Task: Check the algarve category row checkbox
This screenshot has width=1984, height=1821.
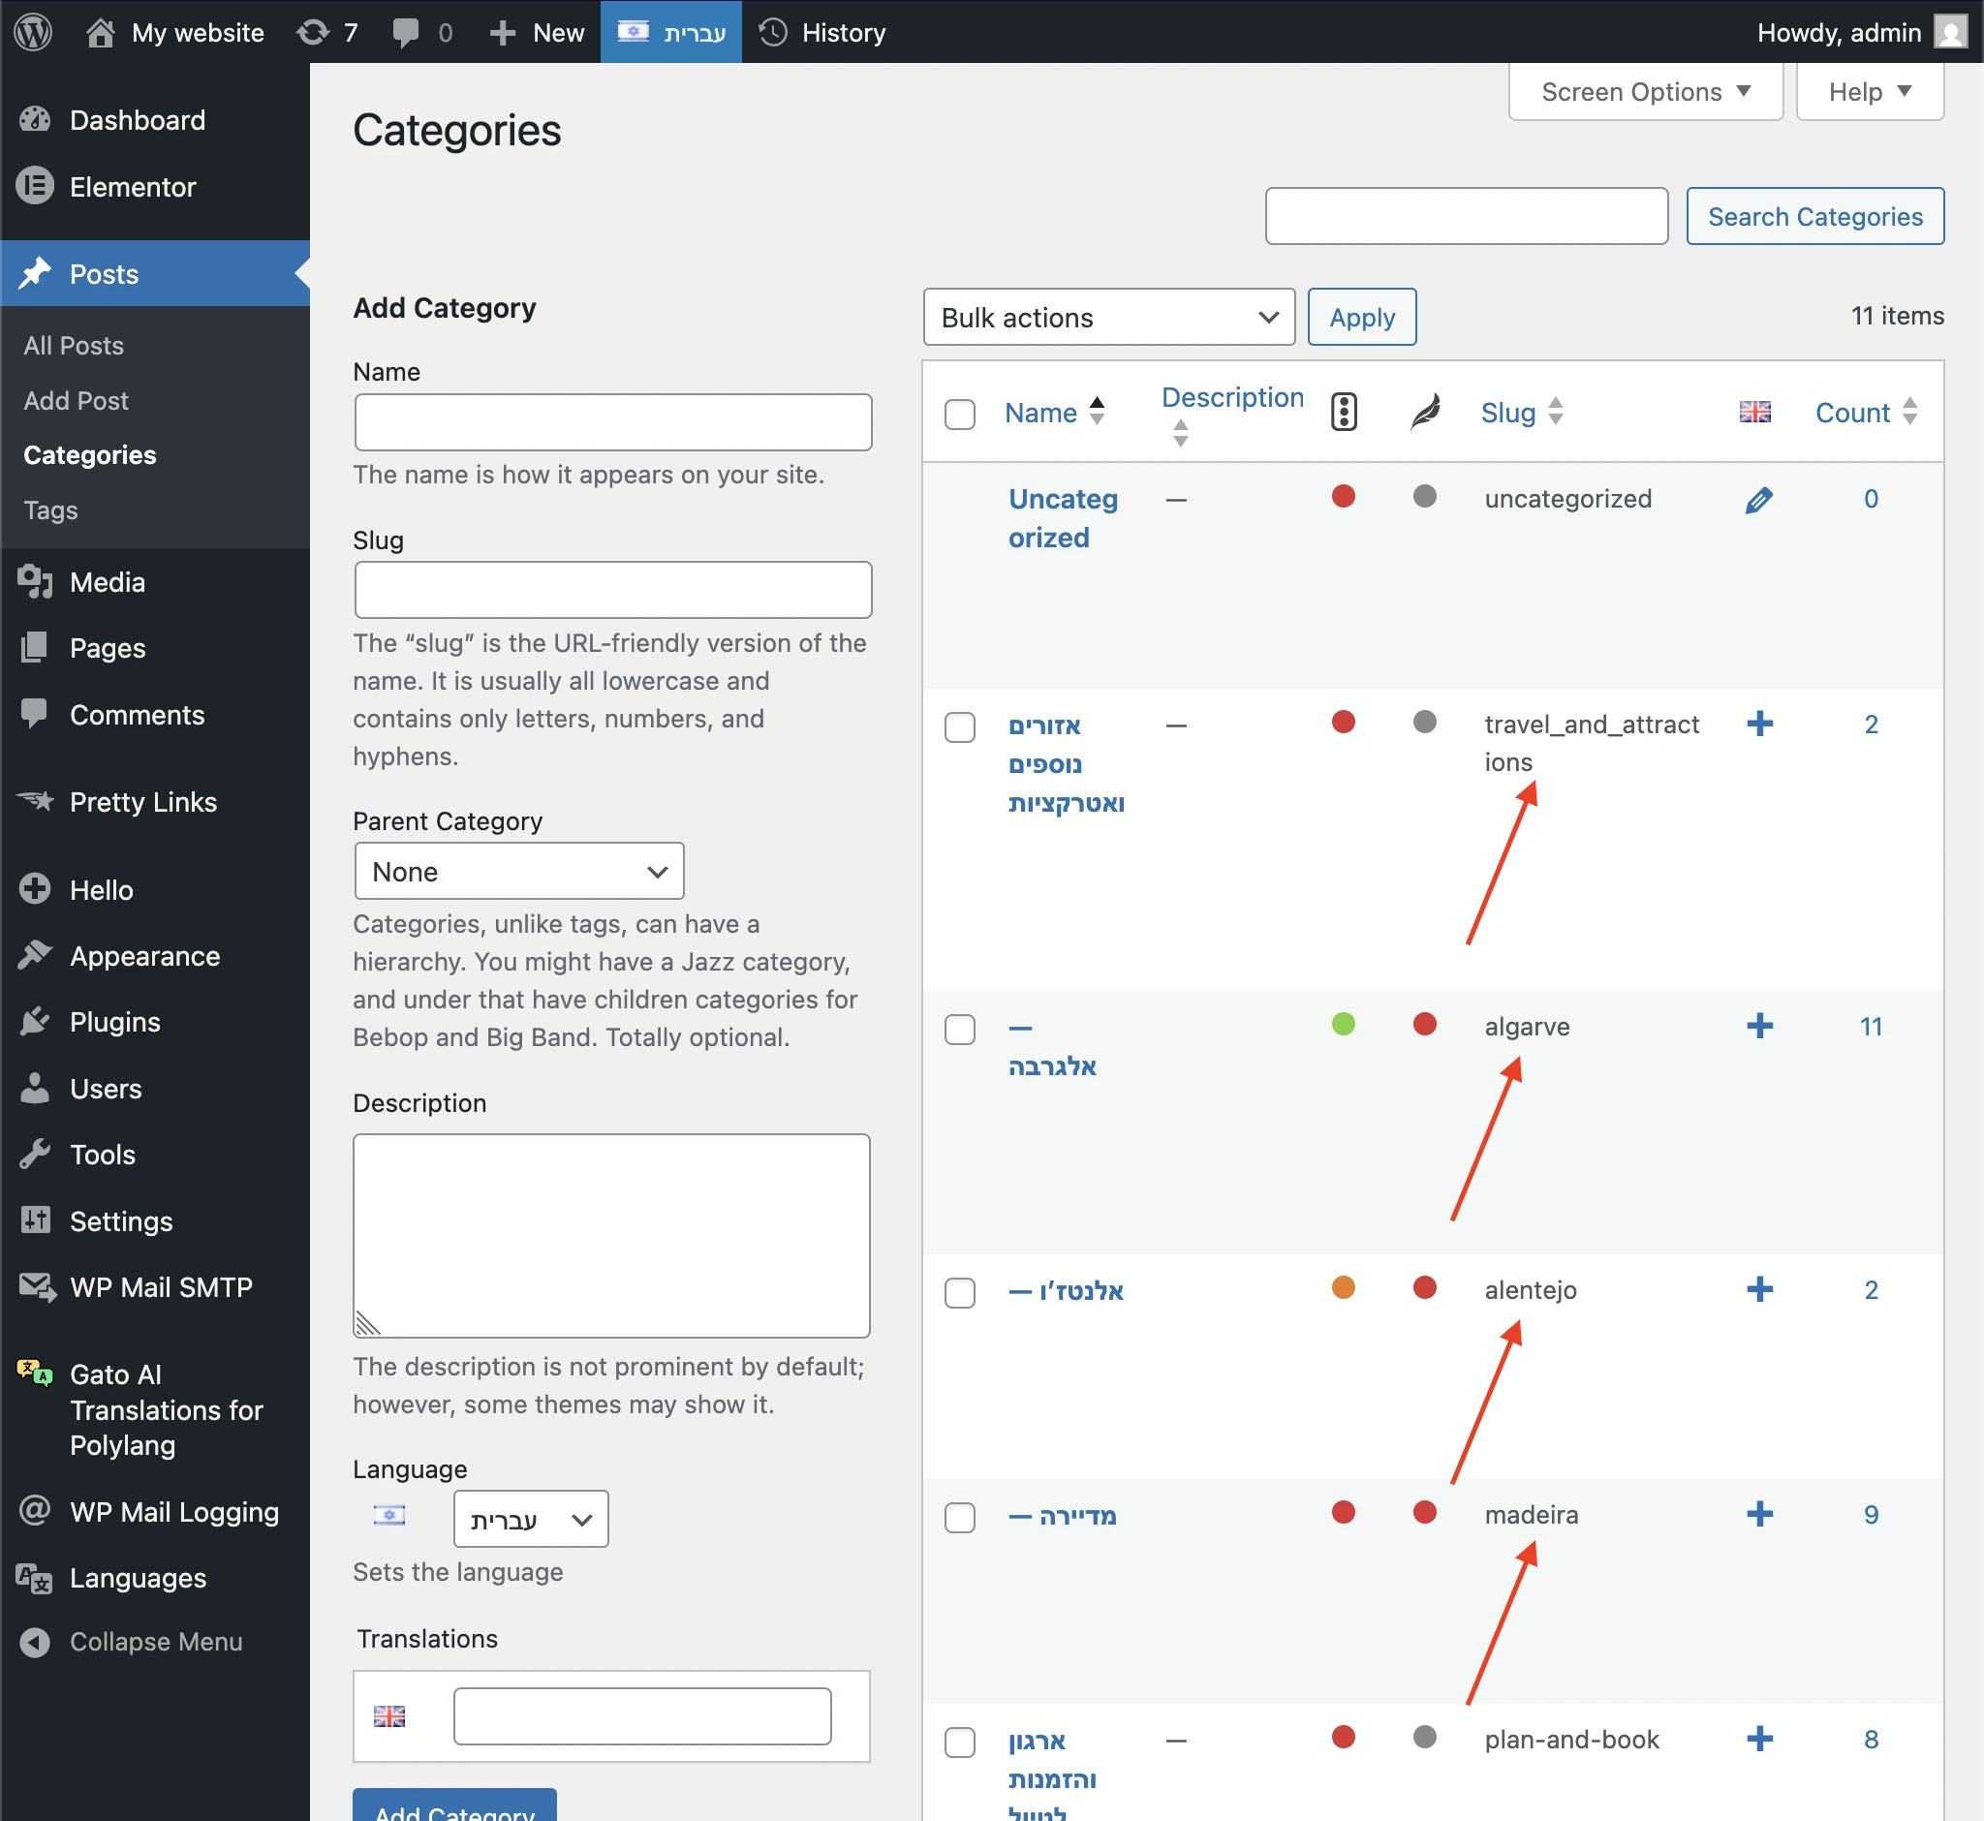Action: 959,1030
